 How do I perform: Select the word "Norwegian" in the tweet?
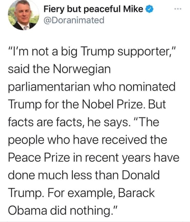pyautogui.click(x=82, y=69)
